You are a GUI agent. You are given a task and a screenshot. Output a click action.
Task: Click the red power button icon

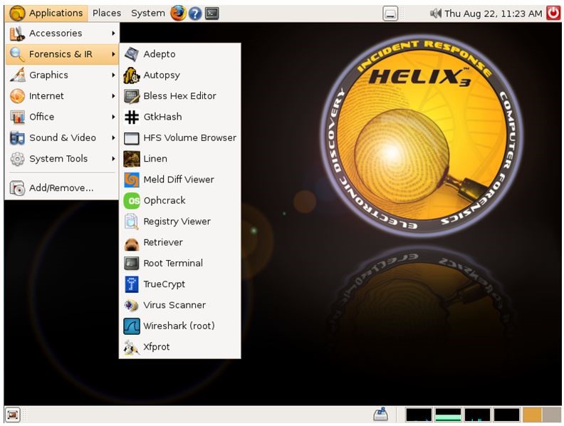pos(553,13)
